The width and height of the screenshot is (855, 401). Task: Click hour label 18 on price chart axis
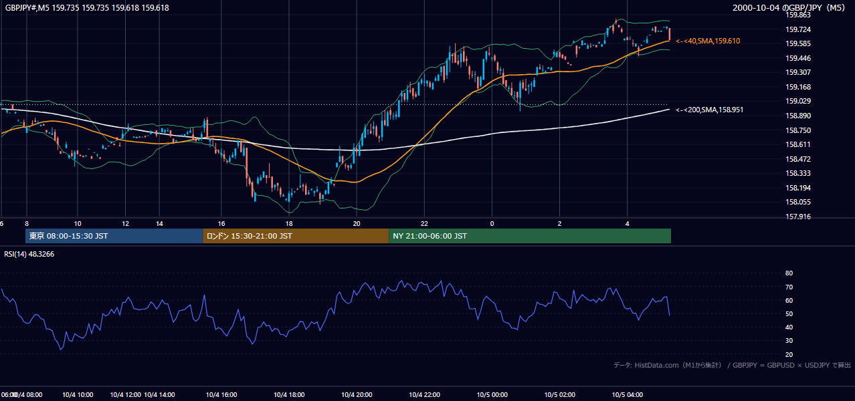click(288, 223)
